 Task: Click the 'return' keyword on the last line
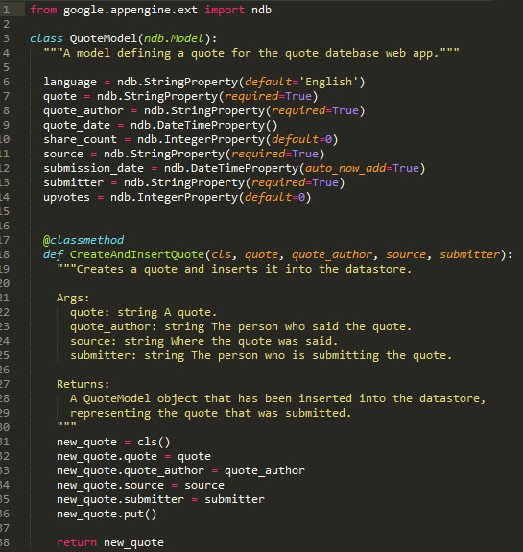(77, 542)
